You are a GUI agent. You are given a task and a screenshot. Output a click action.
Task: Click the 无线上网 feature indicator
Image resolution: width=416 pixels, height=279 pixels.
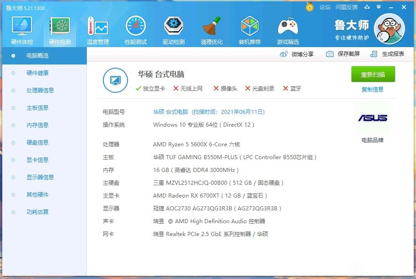coord(188,88)
